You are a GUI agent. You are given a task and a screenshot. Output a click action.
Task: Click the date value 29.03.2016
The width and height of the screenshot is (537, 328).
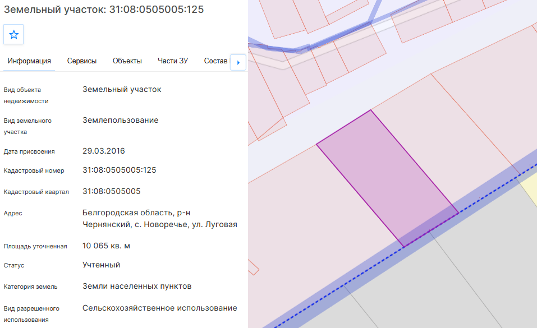coord(103,151)
